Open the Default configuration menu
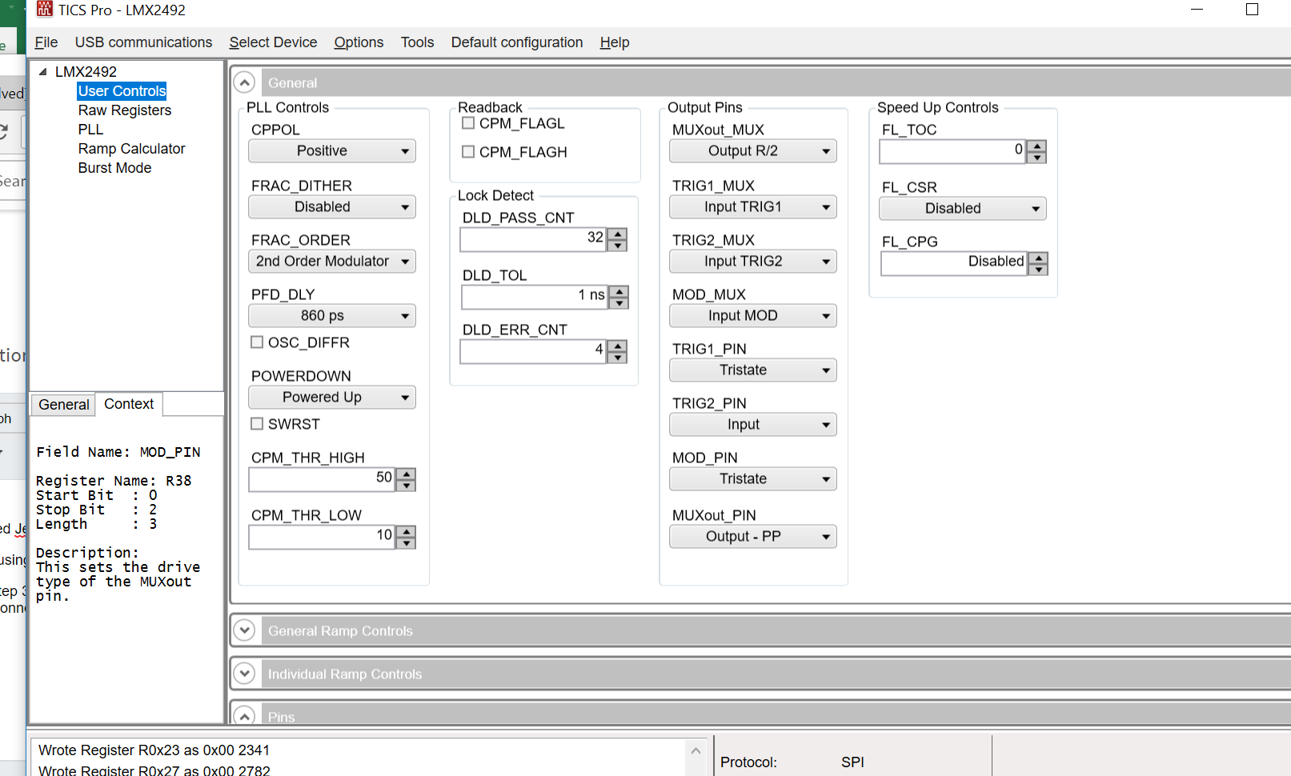This screenshot has width=1291, height=776. pos(517,42)
